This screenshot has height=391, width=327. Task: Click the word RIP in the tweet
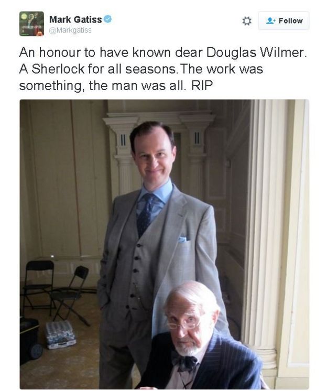click(x=202, y=86)
